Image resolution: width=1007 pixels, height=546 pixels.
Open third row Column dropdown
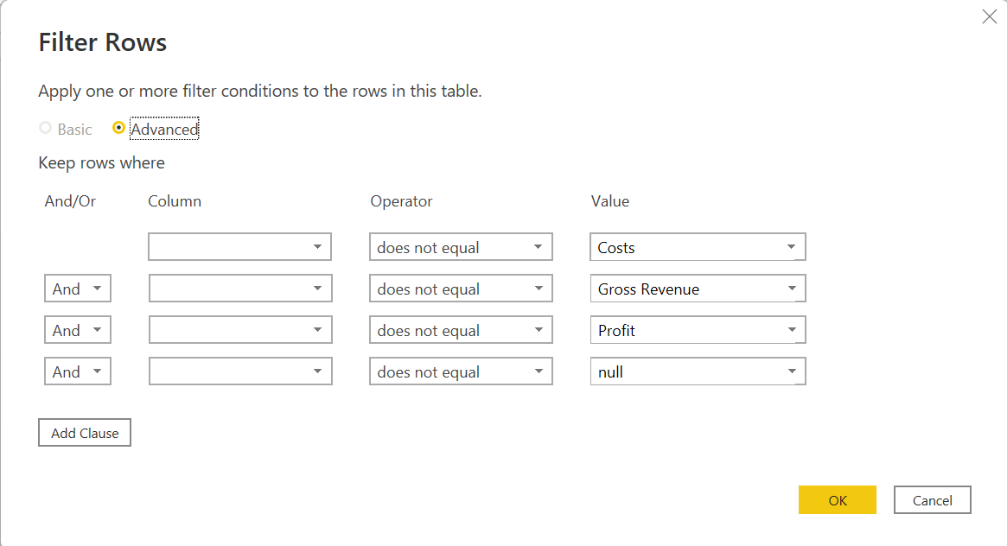point(240,330)
